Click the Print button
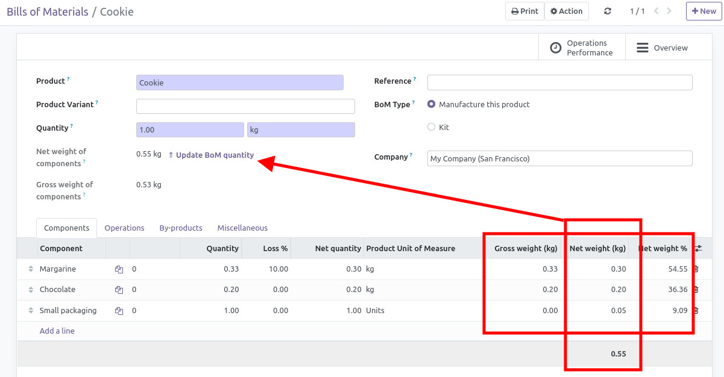This screenshot has height=377, width=724. (x=524, y=11)
